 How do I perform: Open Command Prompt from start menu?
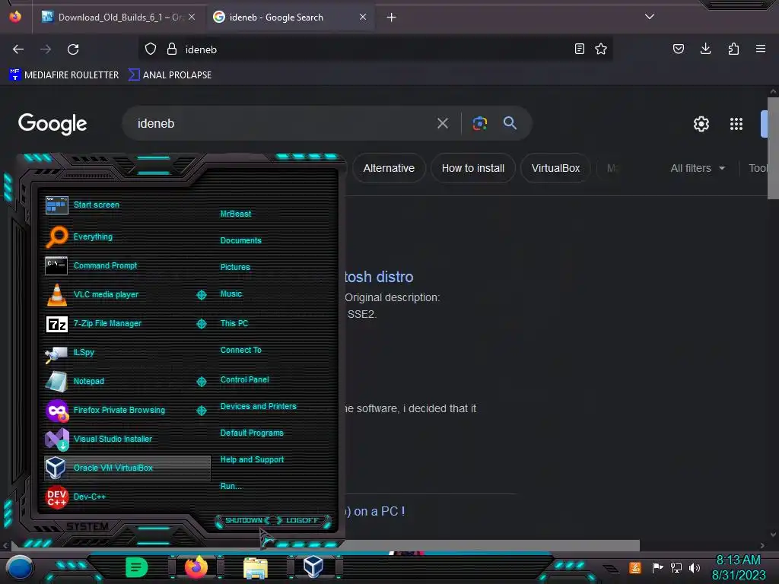click(x=105, y=265)
